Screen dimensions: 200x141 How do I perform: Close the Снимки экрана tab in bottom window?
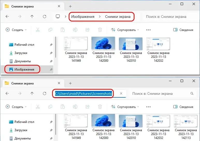59,83
